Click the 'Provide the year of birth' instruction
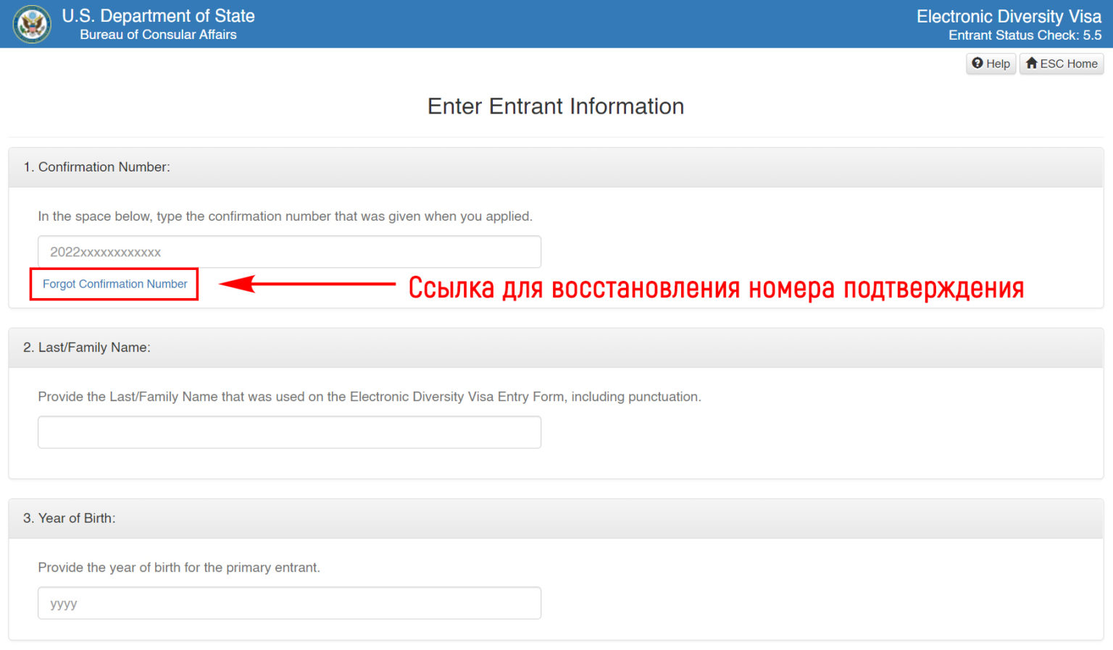This screenshot has width=1113, height=650. [x=179, y=567]
